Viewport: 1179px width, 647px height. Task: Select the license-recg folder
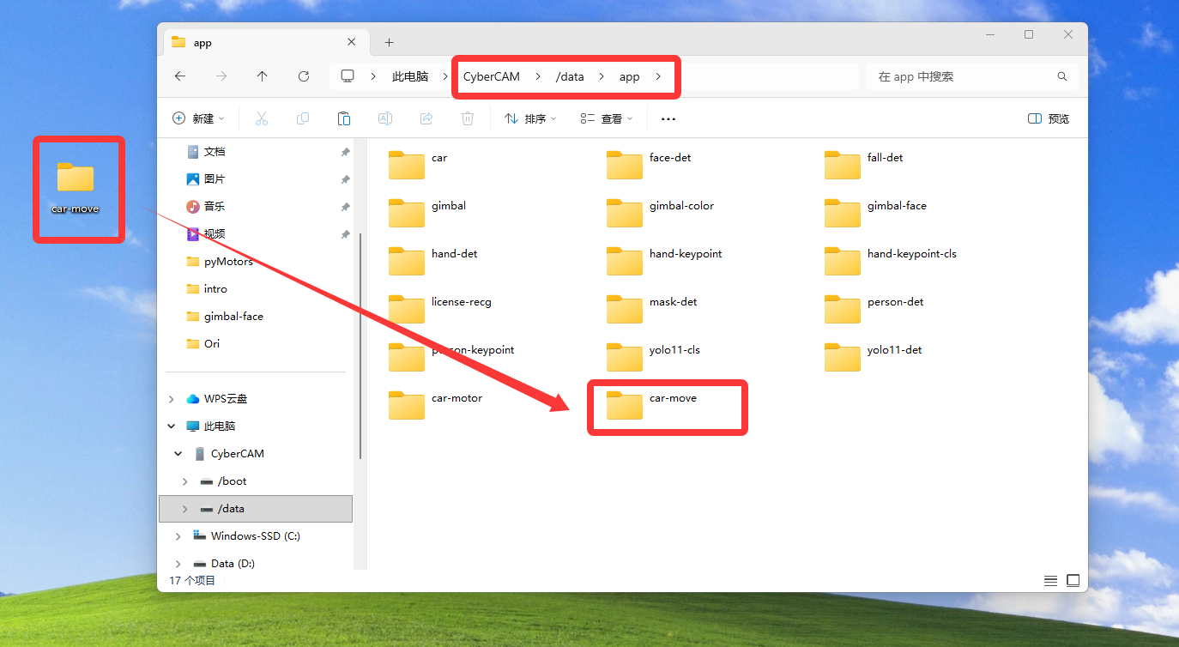[x=440, y=308]
